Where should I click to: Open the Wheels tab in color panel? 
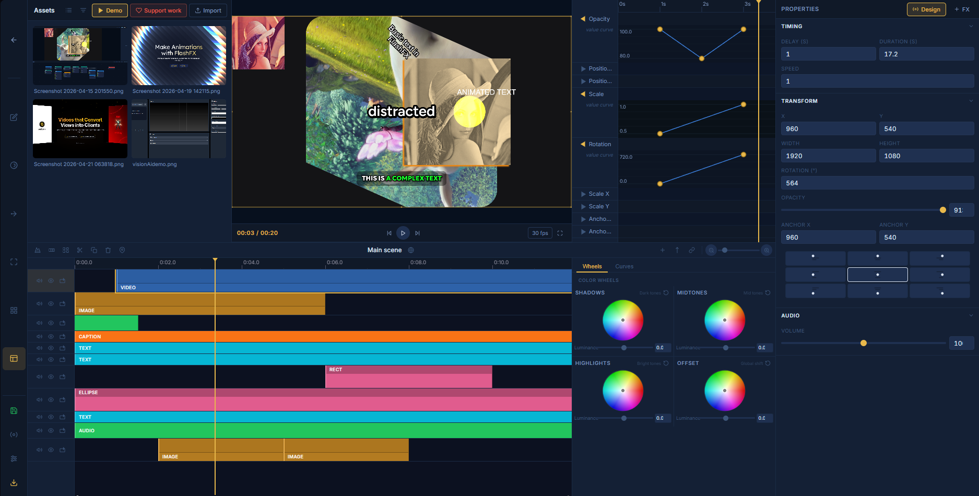click(592, 266)
